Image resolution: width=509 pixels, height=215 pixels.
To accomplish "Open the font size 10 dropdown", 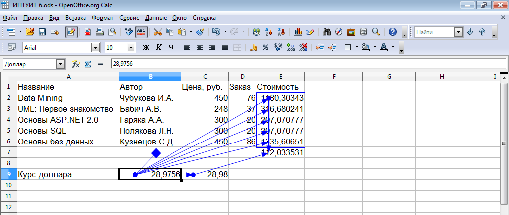I will 131,48.
